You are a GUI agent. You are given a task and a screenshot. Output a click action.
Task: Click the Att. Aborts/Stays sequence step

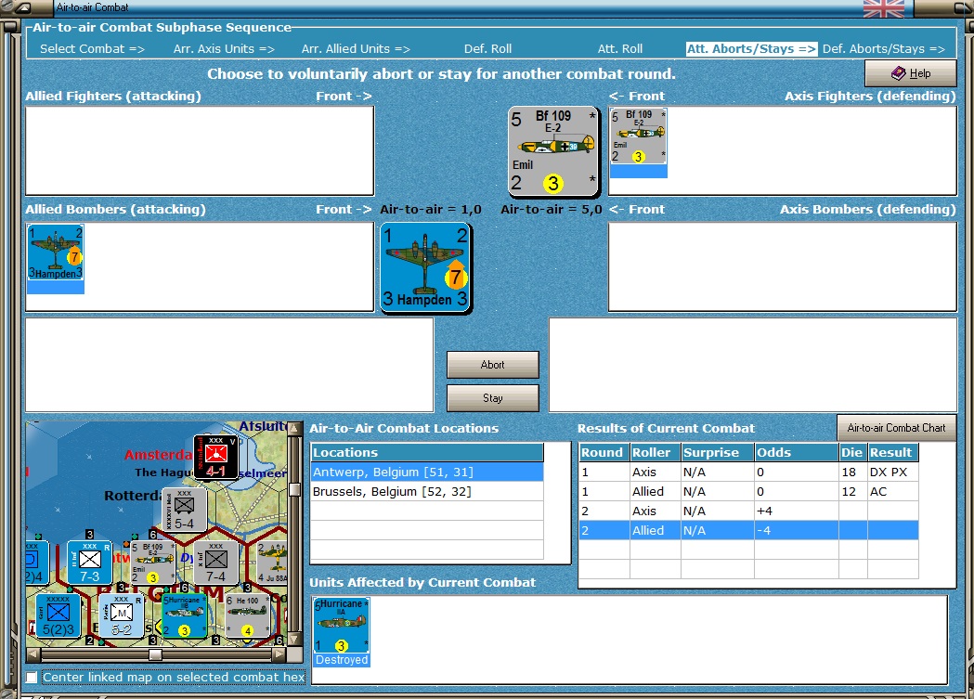[751, 48]
